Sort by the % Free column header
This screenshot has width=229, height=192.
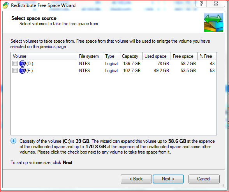(207, 56)
